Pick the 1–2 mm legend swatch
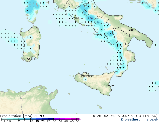The image size is (159, 122). (16, 119)
